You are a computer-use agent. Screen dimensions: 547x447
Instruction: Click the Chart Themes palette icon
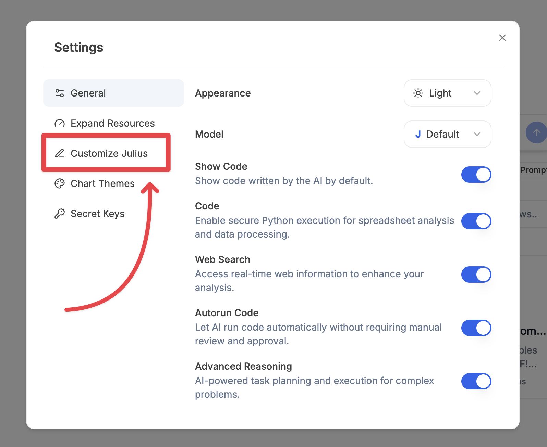[x=60, y=183]
